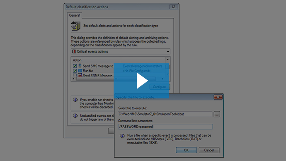Play the video overlay
The height and width of the screenshot is (161, 286).
pyautogui.click(x=141, y=81)
